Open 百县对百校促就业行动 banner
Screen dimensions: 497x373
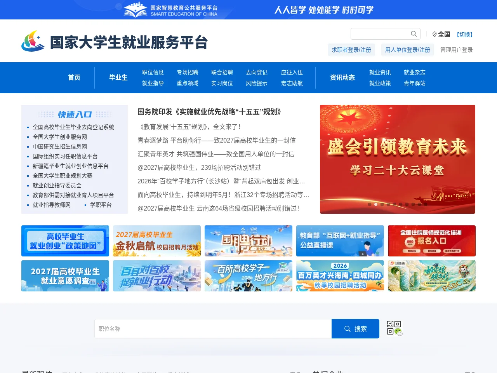[x=157, y=276]
